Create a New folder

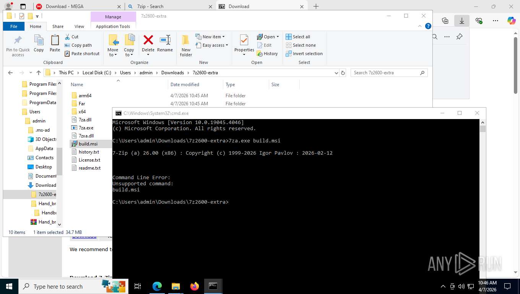click(x=186, y=46)
